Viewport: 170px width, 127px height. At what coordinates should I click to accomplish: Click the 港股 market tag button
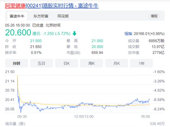154,16
